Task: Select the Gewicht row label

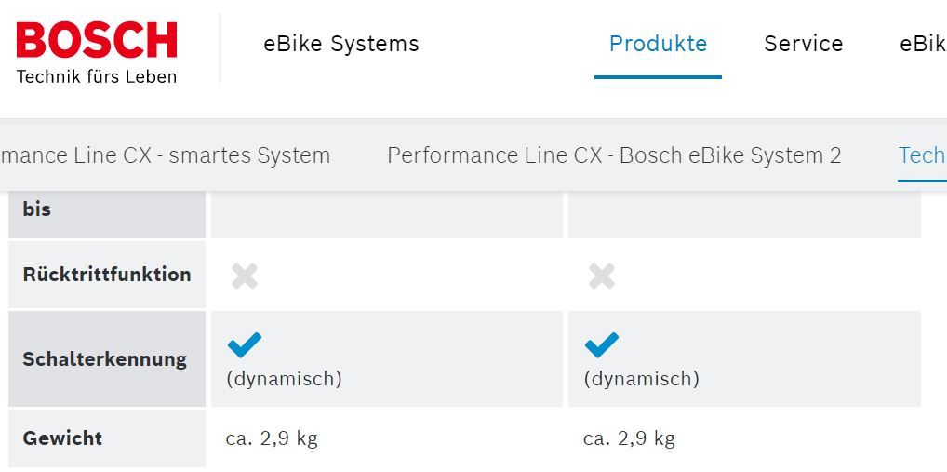Action: [x=63, y=438]
